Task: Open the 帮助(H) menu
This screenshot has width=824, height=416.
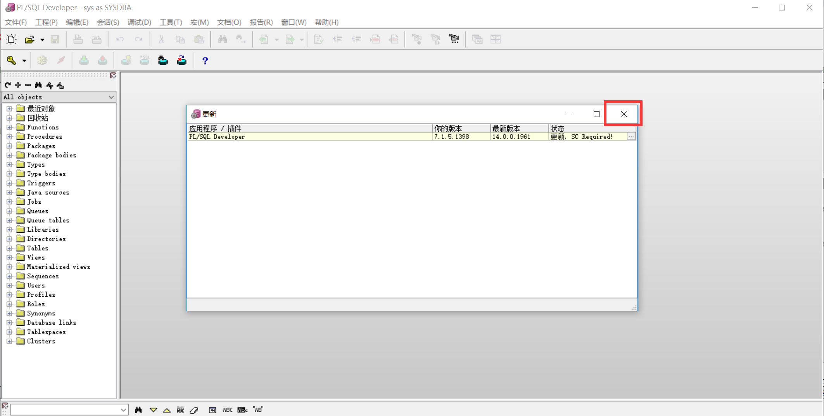Action: click(x=326, y=22)
